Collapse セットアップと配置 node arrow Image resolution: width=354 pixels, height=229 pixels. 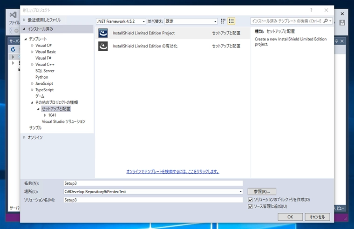pyautogui.click(x=38, y=109)
